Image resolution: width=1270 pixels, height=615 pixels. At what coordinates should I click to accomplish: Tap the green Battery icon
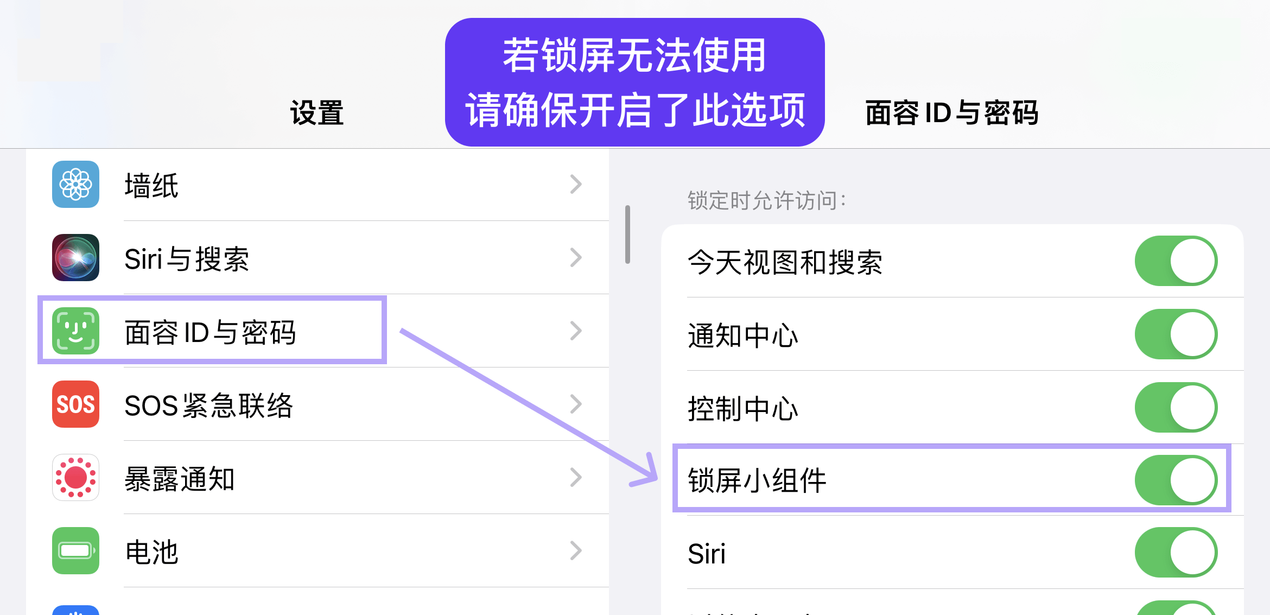pyautogui.click(x=75, y=551)
